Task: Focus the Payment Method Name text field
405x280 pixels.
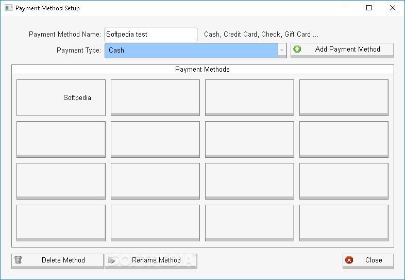Action: 151,35
